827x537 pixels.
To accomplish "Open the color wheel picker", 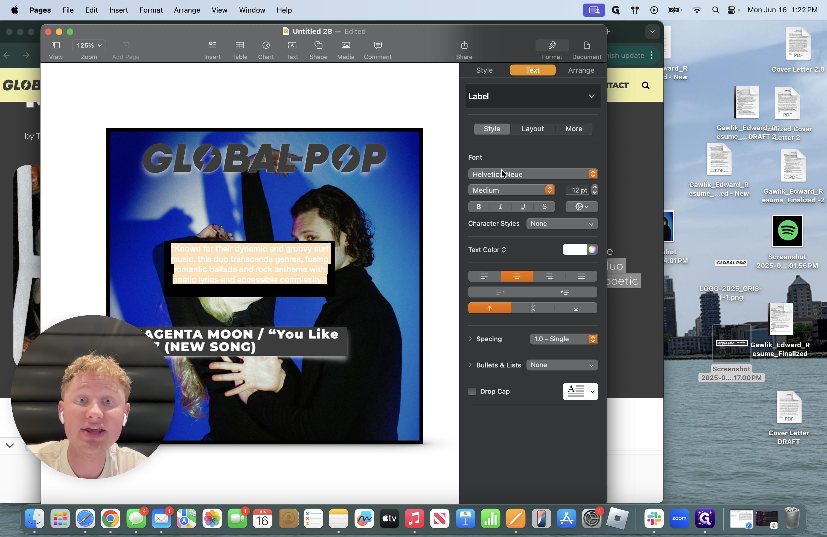I will pyautogui.click(x=592, y=249).
